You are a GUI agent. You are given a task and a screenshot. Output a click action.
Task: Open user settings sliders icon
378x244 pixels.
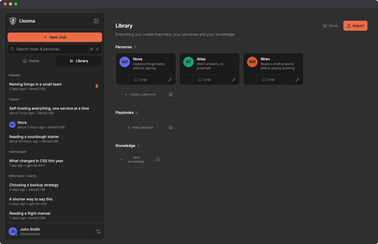click(98, 231)
